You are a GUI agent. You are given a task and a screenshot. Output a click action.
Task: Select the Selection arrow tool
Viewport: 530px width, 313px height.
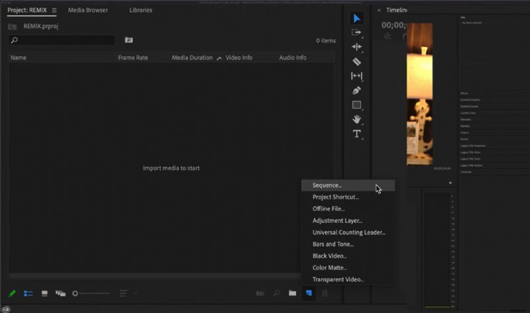point(356,18)
